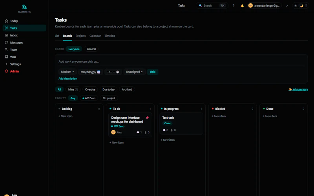Click the comment icon on Design task card

138,132
